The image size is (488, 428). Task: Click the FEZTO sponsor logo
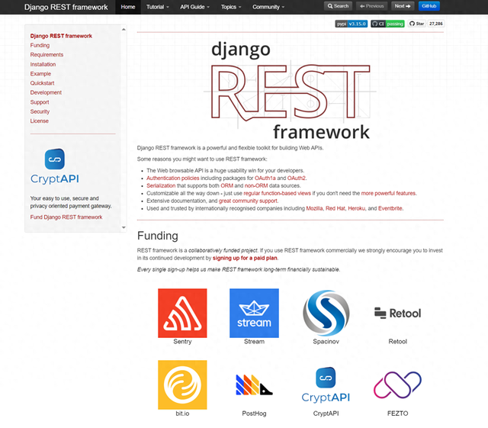(397, 385)
